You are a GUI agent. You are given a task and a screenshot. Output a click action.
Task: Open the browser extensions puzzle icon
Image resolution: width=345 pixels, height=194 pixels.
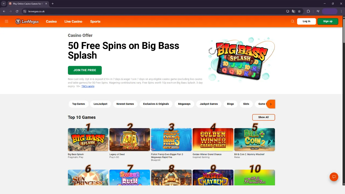point(308,11)
